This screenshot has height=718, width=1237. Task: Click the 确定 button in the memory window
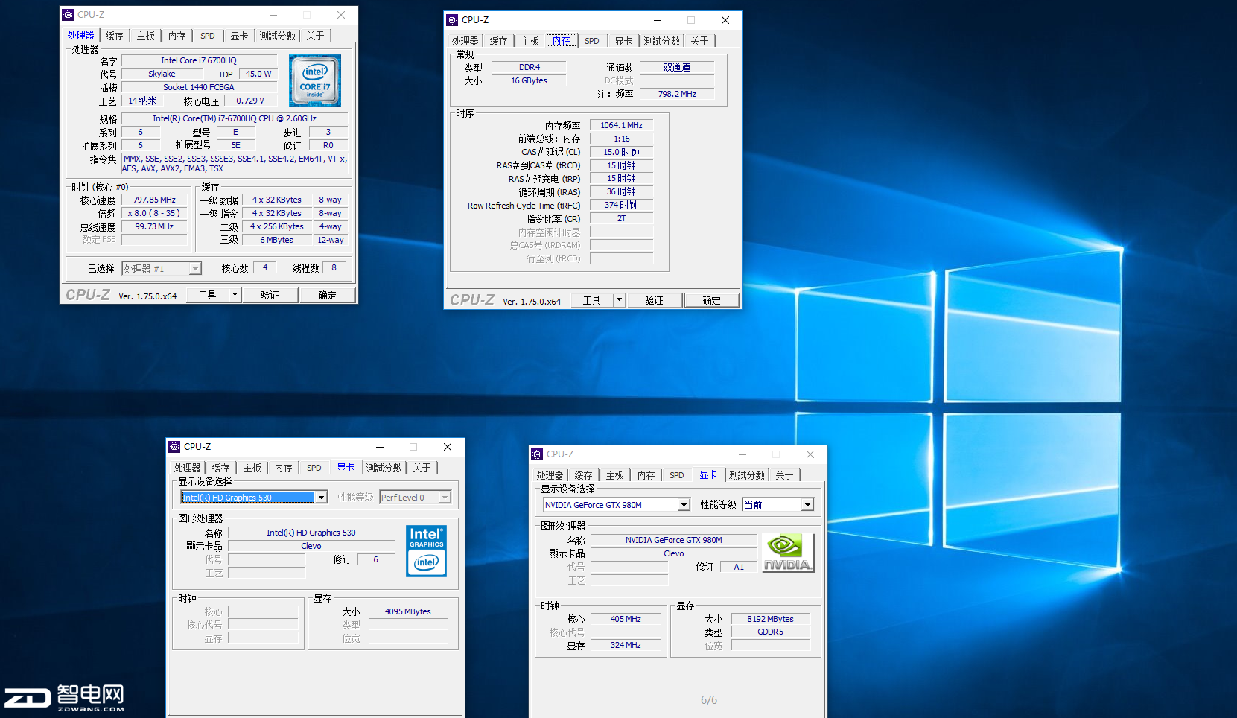pyautogui.click(x=711, y=300)
